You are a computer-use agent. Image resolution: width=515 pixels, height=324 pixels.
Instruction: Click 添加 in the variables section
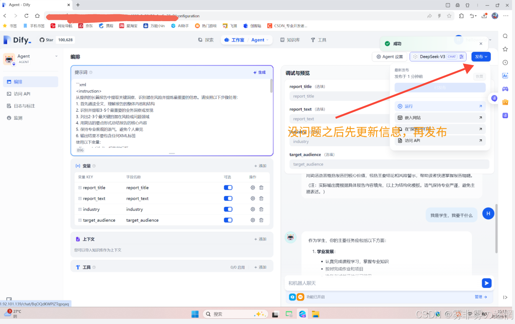click(x=260, y=166)
